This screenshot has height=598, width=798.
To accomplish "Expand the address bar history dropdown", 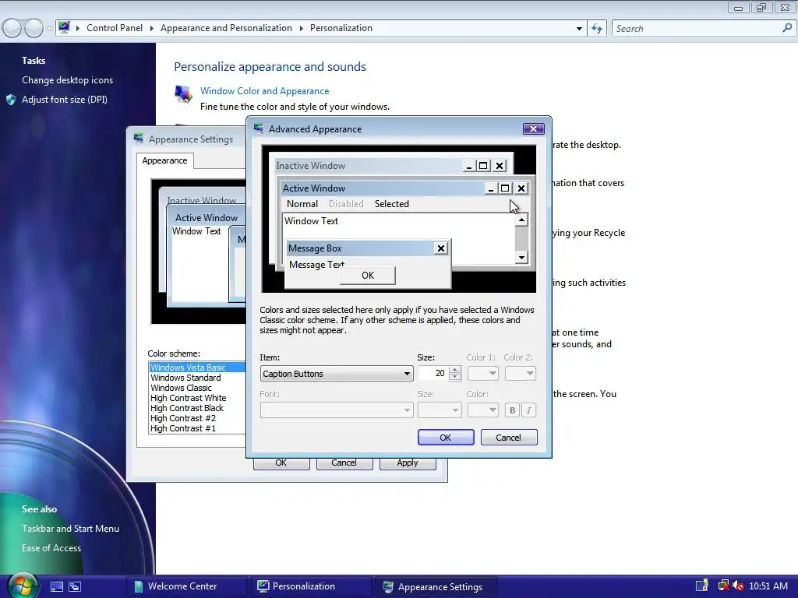I will click(x=579, y=29).
